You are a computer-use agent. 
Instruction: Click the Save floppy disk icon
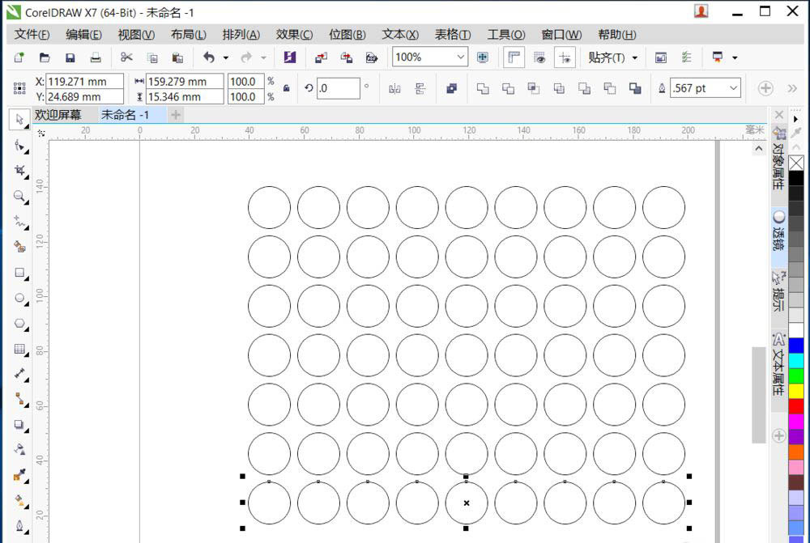tap(70, 57)
